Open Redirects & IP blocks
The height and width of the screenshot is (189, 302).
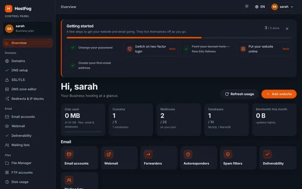point(28,99)
